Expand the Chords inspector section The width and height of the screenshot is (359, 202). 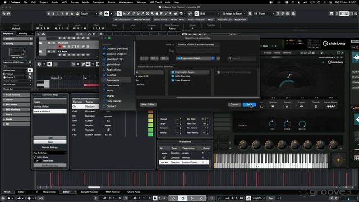[x=16, y=100]
